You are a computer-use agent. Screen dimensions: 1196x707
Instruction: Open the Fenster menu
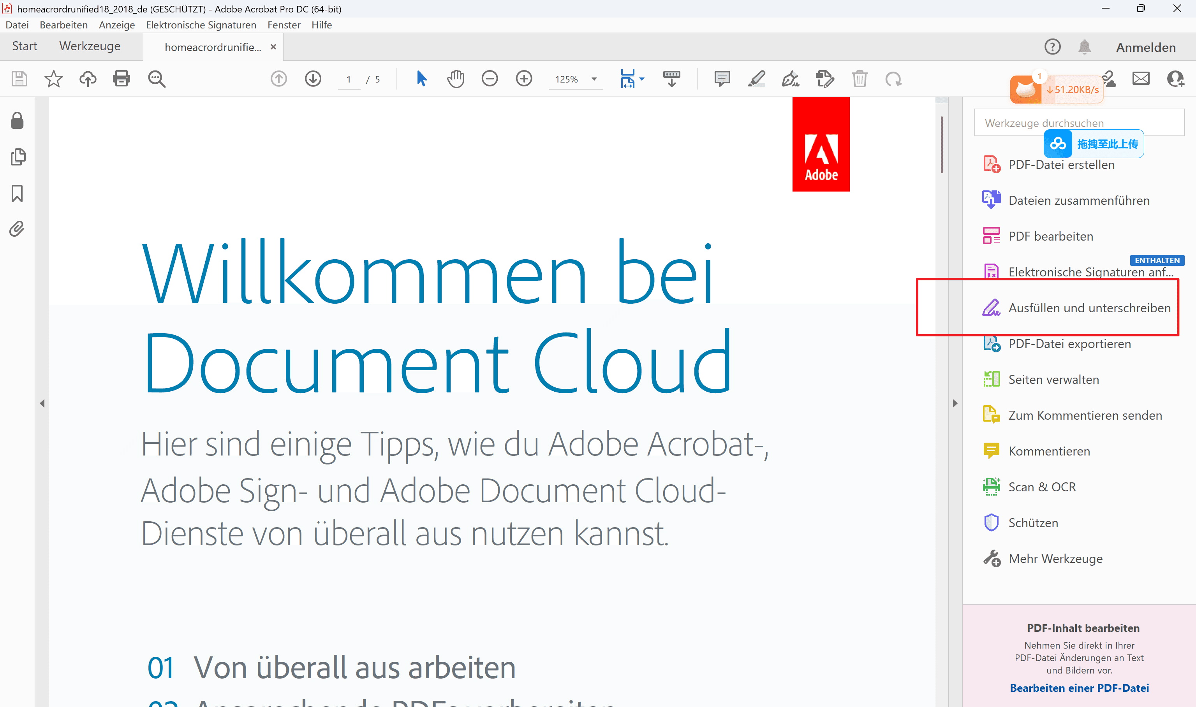tap(284, 25)
